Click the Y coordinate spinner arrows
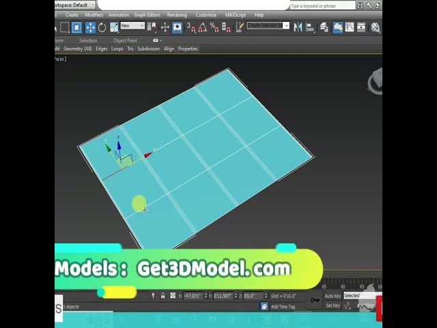The width and height of the screenshot is (437, 328). pos(236,296)
